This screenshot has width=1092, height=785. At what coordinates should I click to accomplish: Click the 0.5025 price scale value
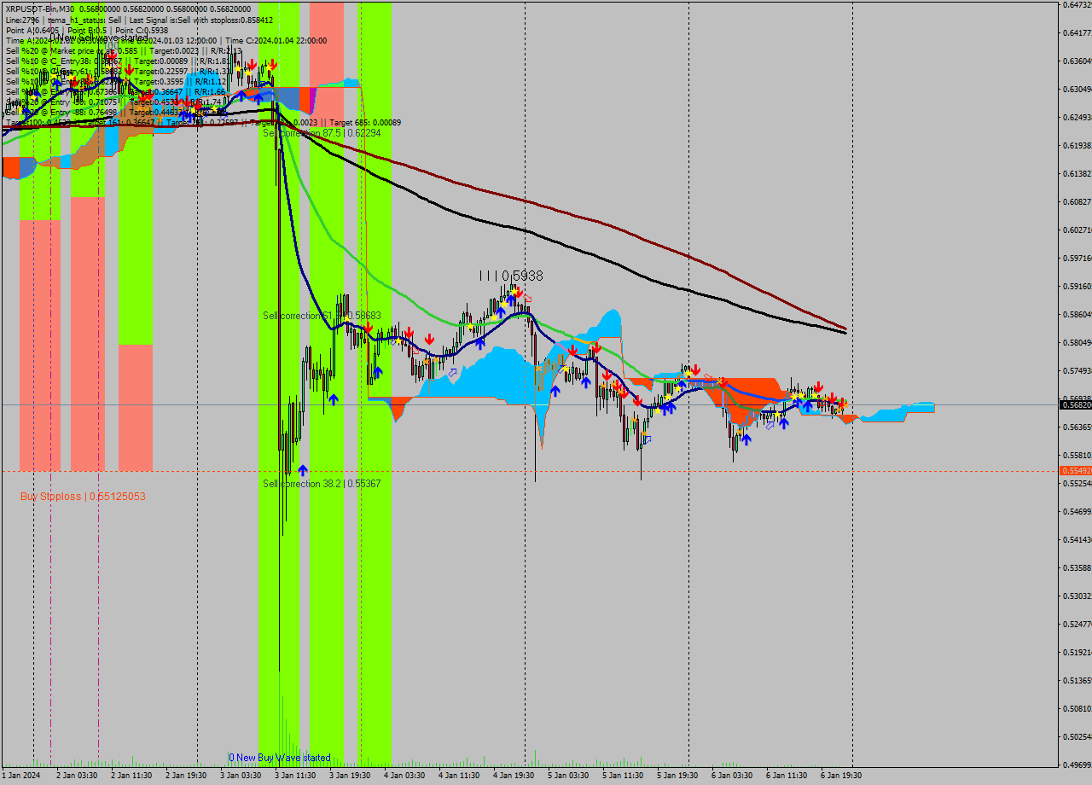(x=1077, y=737)
